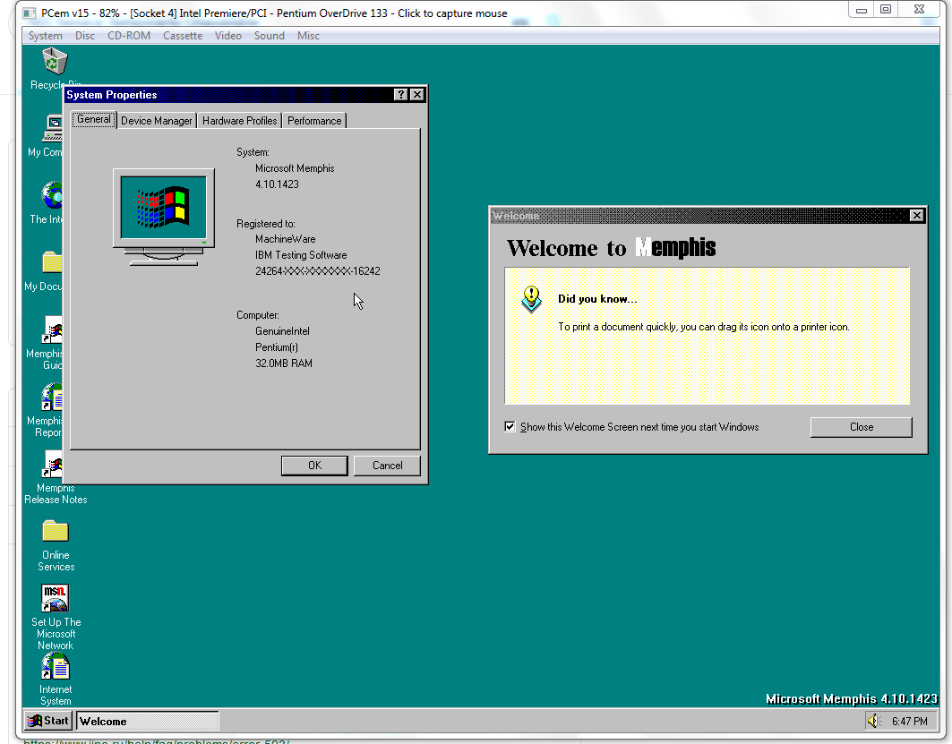952x744 pixels.
Task: Switch to the General tab
Action: tap(94, 120)
